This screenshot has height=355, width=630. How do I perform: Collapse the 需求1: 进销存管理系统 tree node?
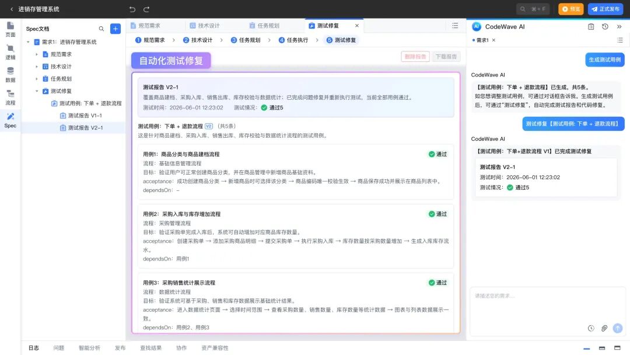tap(28, 42)
